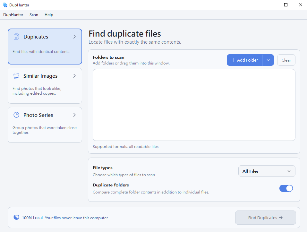Open the Add Folder dropdown arrow
Image resolution: width=307 pixels, height=232 pixels.
click(268, 60)
